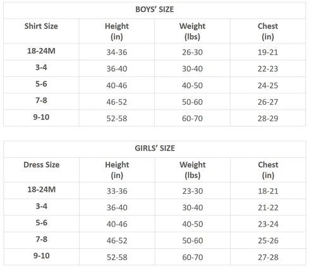314x267 pixels.
Task: Select girls' 7-8 dress size row label
Action: (x=42, y=239)
